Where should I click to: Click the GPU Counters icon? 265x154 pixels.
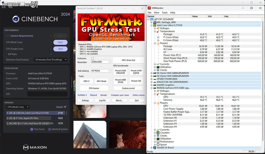click(x=158, y=133)
